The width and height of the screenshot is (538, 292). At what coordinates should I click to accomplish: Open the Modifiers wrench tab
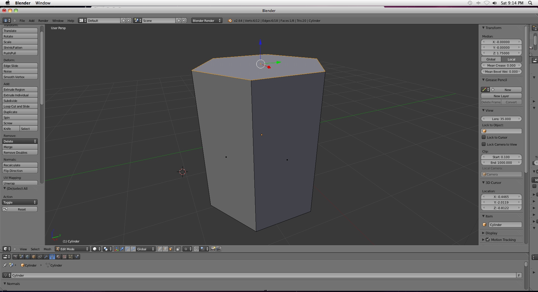pyautogui.click(x=46, y=257)
